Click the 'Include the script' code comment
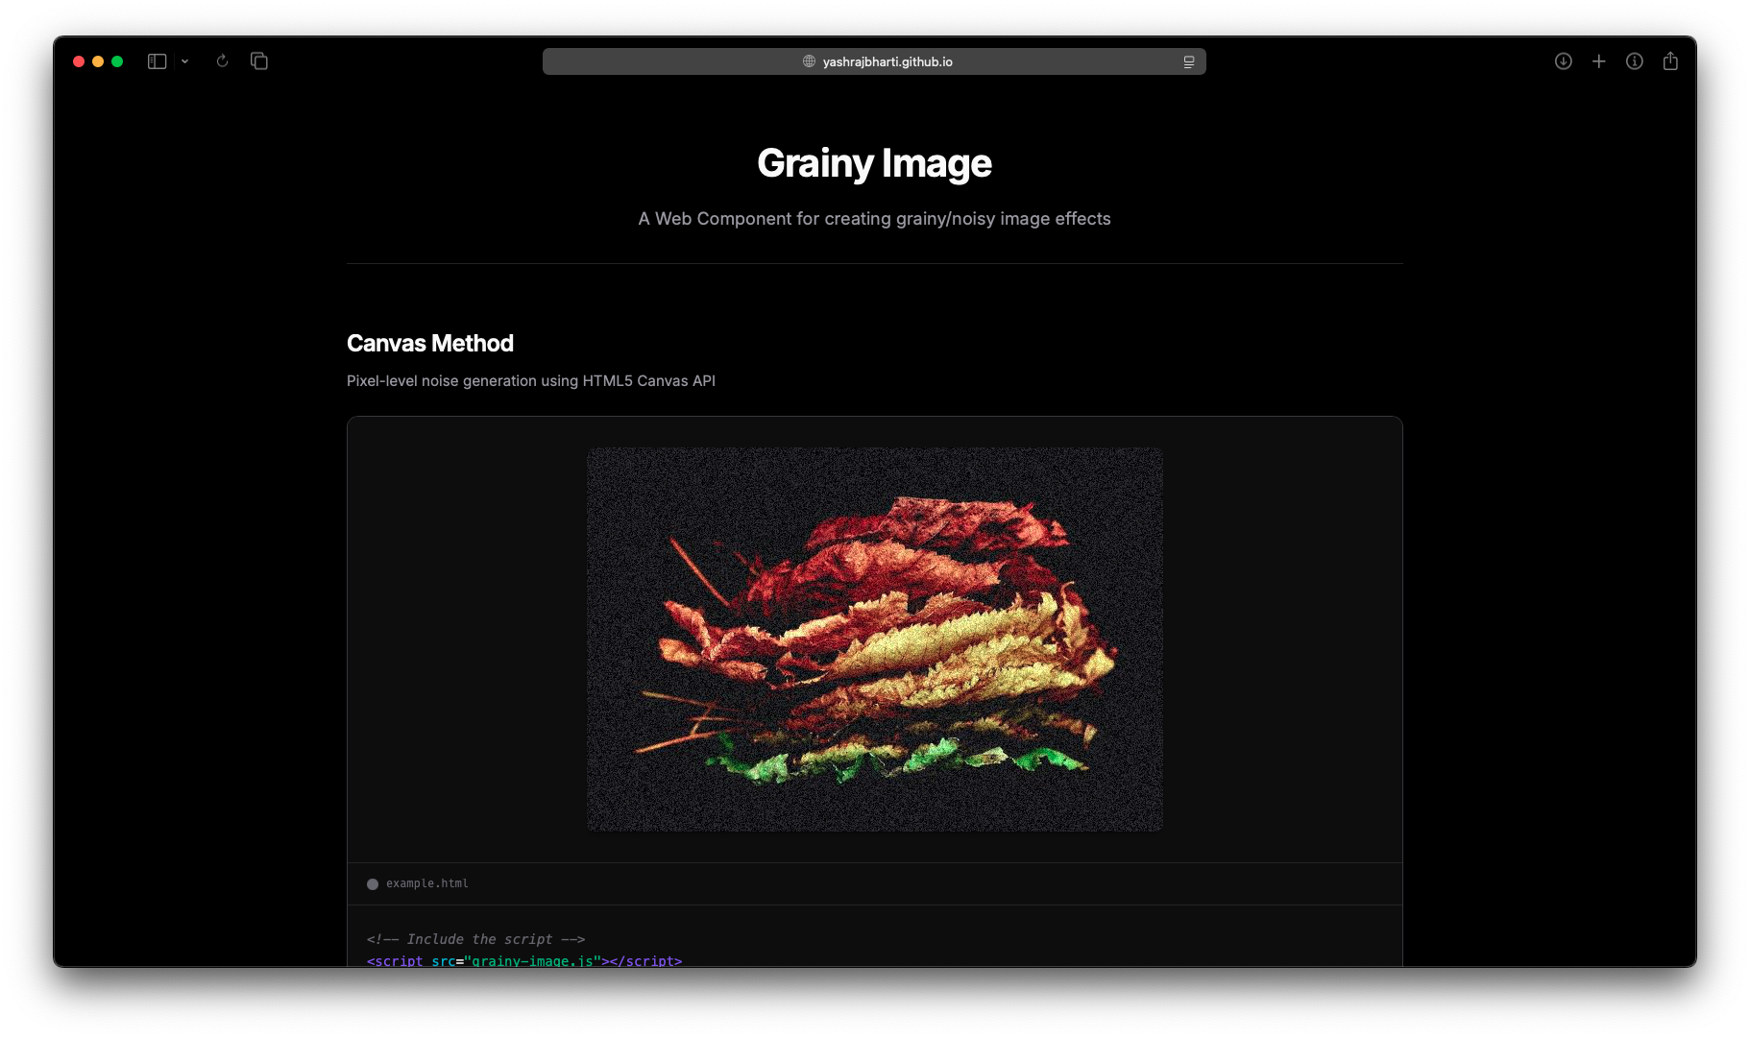 point(475,939)
